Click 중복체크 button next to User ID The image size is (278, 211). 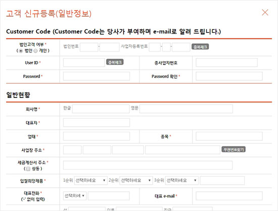[x=115, y=62]
